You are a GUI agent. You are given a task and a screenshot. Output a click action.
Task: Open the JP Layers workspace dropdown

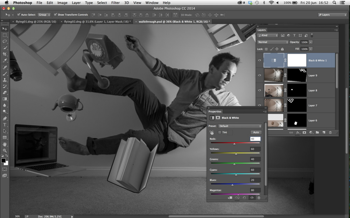[x=332, y=15]
